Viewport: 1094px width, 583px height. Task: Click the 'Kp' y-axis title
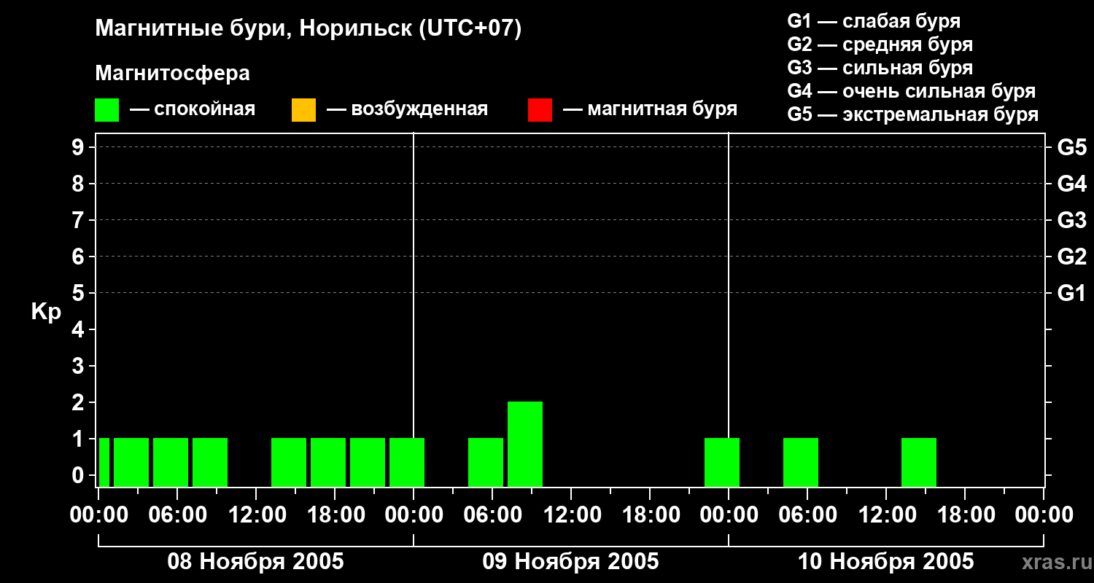[x=46, y=312]
